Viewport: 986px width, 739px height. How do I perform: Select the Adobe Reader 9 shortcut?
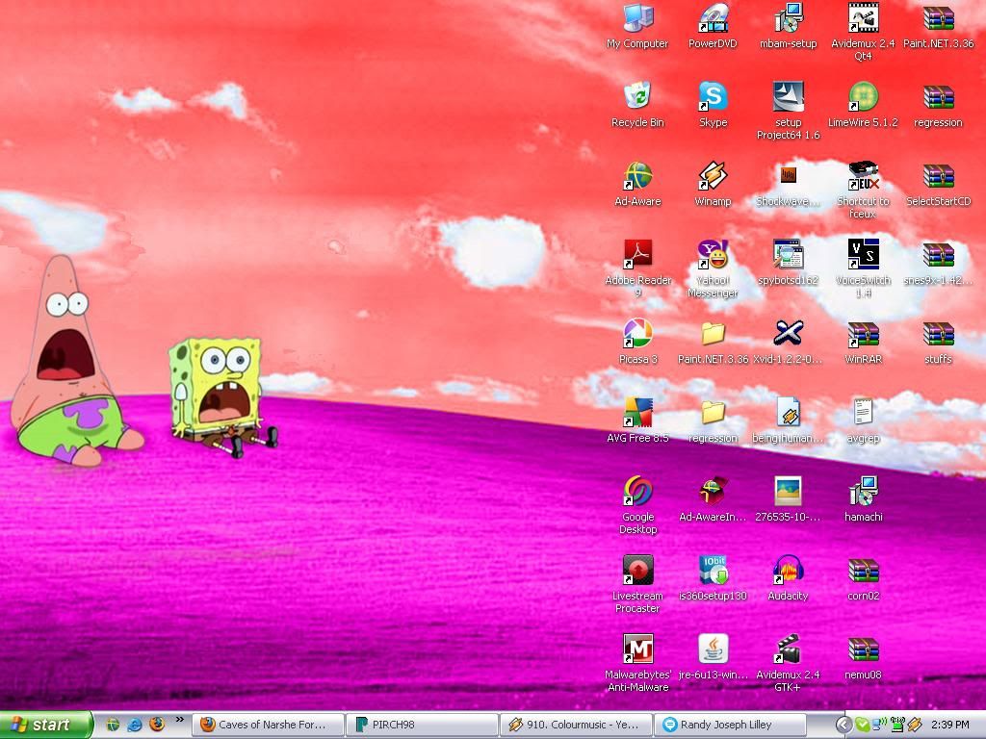pos(637,255)
